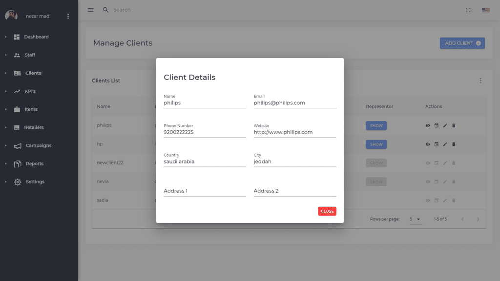Delete the hp client with trash icon

454,144
